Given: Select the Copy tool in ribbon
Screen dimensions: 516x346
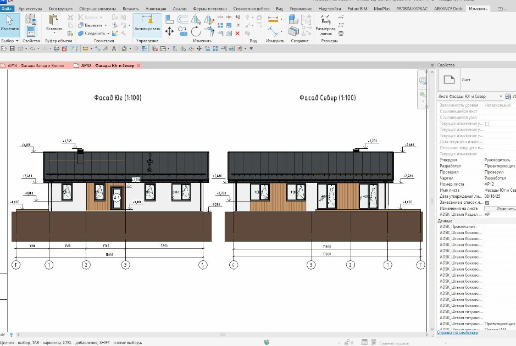Looking at the screenshot, I should [182, 31].
